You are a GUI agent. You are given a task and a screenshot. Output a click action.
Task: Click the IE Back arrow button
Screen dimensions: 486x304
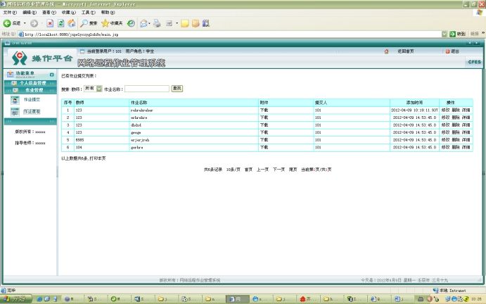pyautogui.click(x=11, y=23)
